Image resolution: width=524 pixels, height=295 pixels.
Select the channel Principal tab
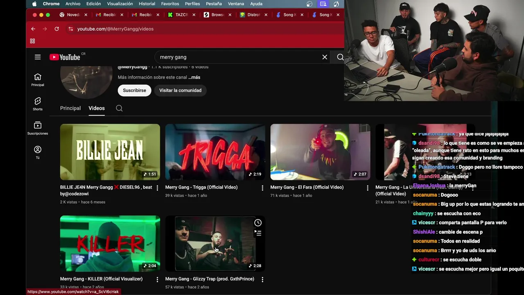[x=70, y=108]
